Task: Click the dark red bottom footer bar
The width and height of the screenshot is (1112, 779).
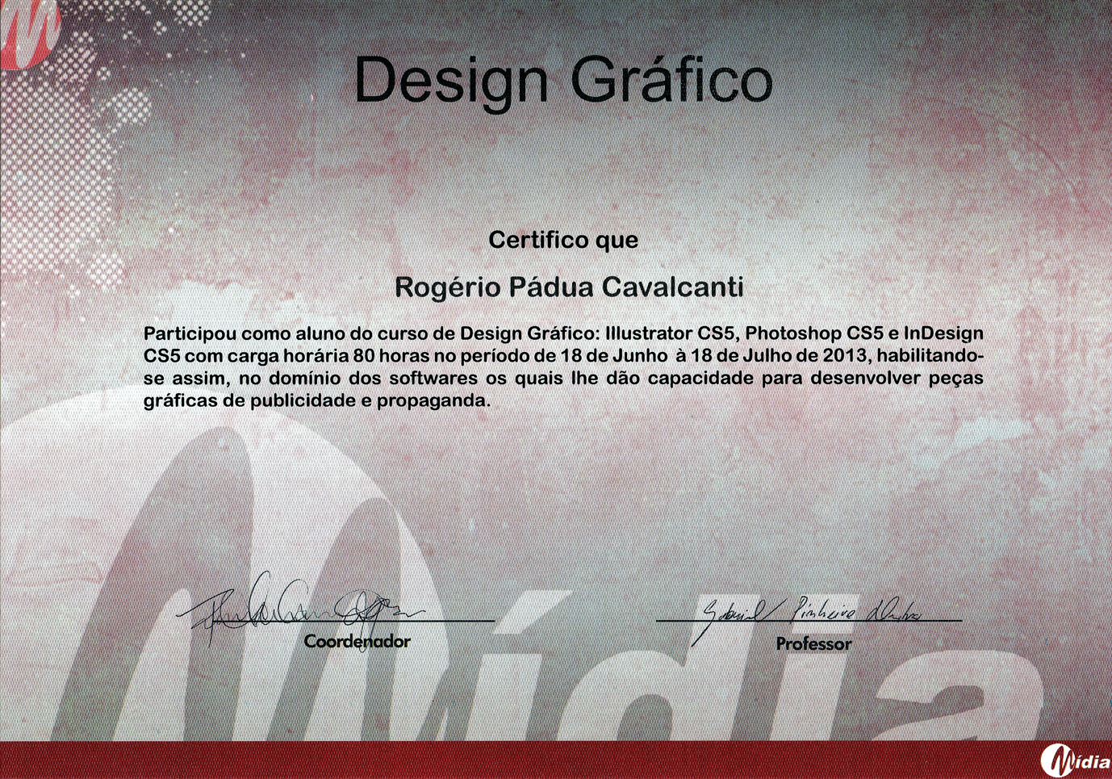Action: tap(516, 760)
